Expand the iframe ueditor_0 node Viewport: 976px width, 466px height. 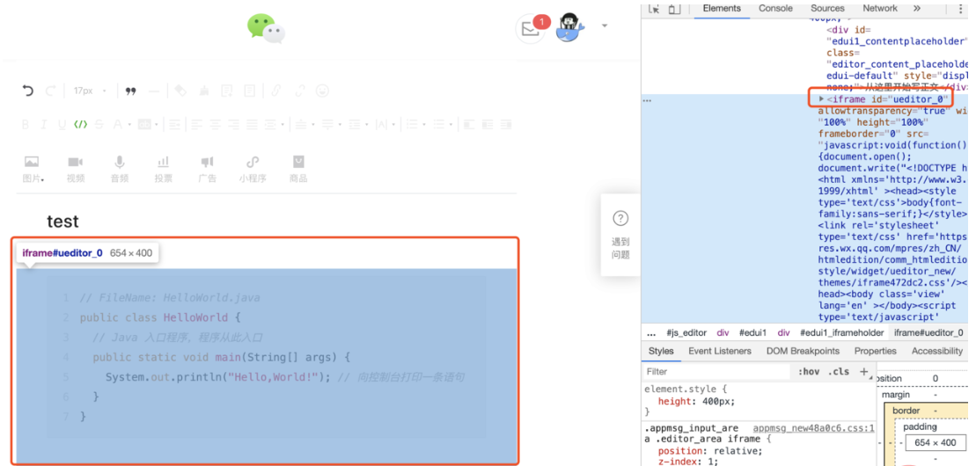[822, 99]
